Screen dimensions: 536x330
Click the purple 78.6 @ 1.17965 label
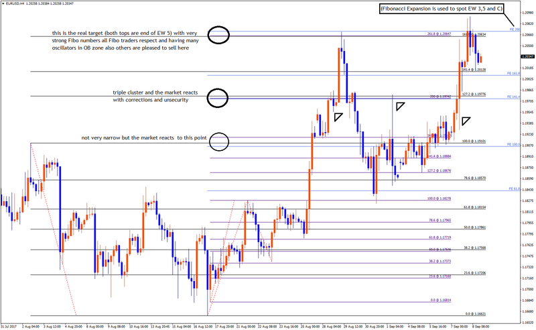[440, 221]
